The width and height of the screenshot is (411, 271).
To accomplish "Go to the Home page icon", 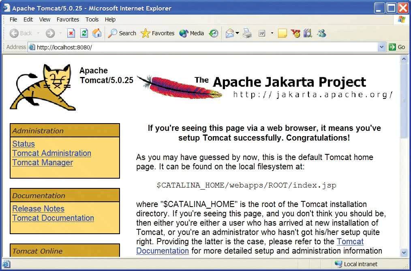I will pos(97,33).
